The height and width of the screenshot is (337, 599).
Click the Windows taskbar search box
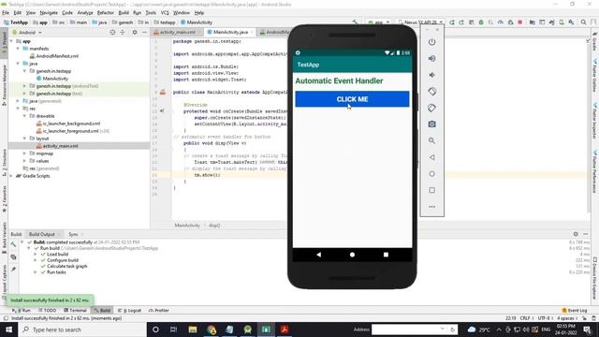[81, 330]
